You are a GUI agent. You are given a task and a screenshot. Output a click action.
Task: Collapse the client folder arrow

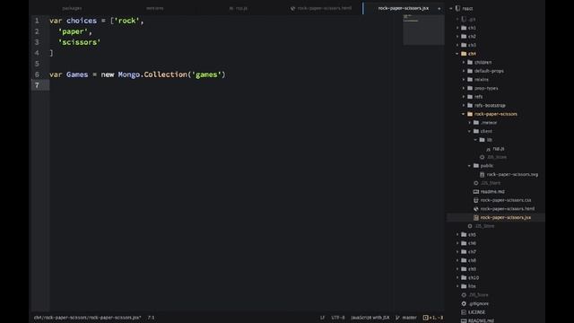coord(470,131)
